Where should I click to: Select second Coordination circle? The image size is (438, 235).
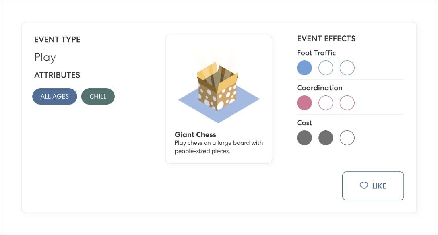[326, 103]
